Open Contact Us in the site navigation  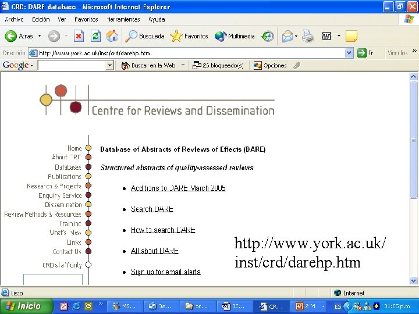tap(67, 252)
